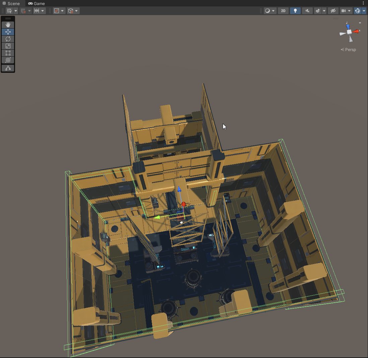Open the grid snapping dropdown arrow
Image resolution: width=368 pixels, height=358 pixels.
coord(29,11)
